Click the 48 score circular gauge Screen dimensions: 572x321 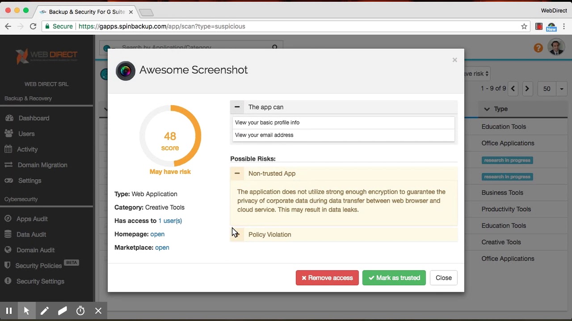coord(170,136)
